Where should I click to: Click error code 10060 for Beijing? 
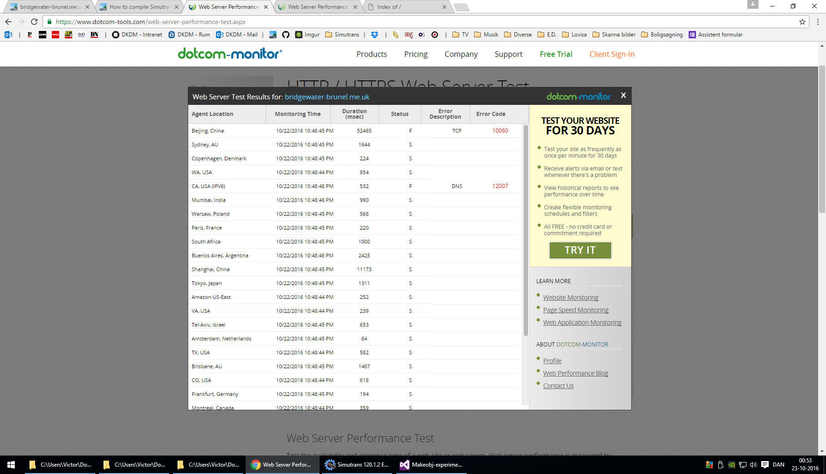(x=500, y=131)
